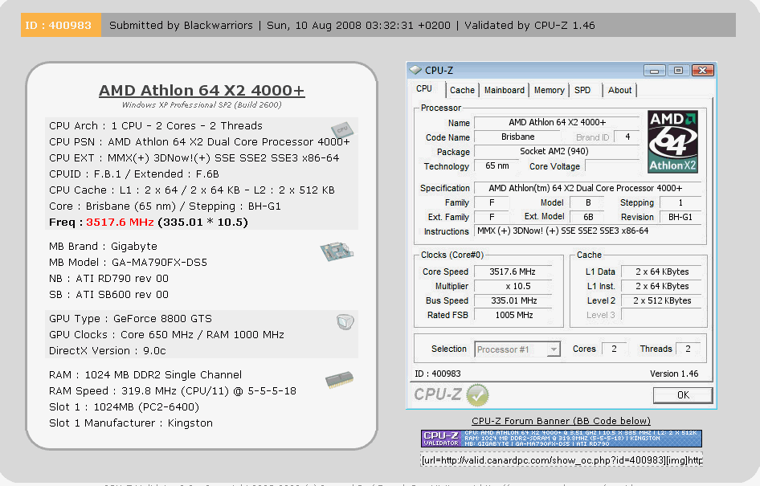Click the Core Speed 3517.6 MHz value
This screenshot has height=486, width=760.
(513, 272)
